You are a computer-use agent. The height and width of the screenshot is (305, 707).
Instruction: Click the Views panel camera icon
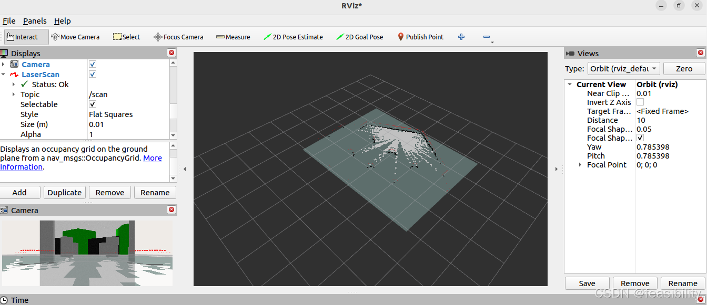[570, 53]
